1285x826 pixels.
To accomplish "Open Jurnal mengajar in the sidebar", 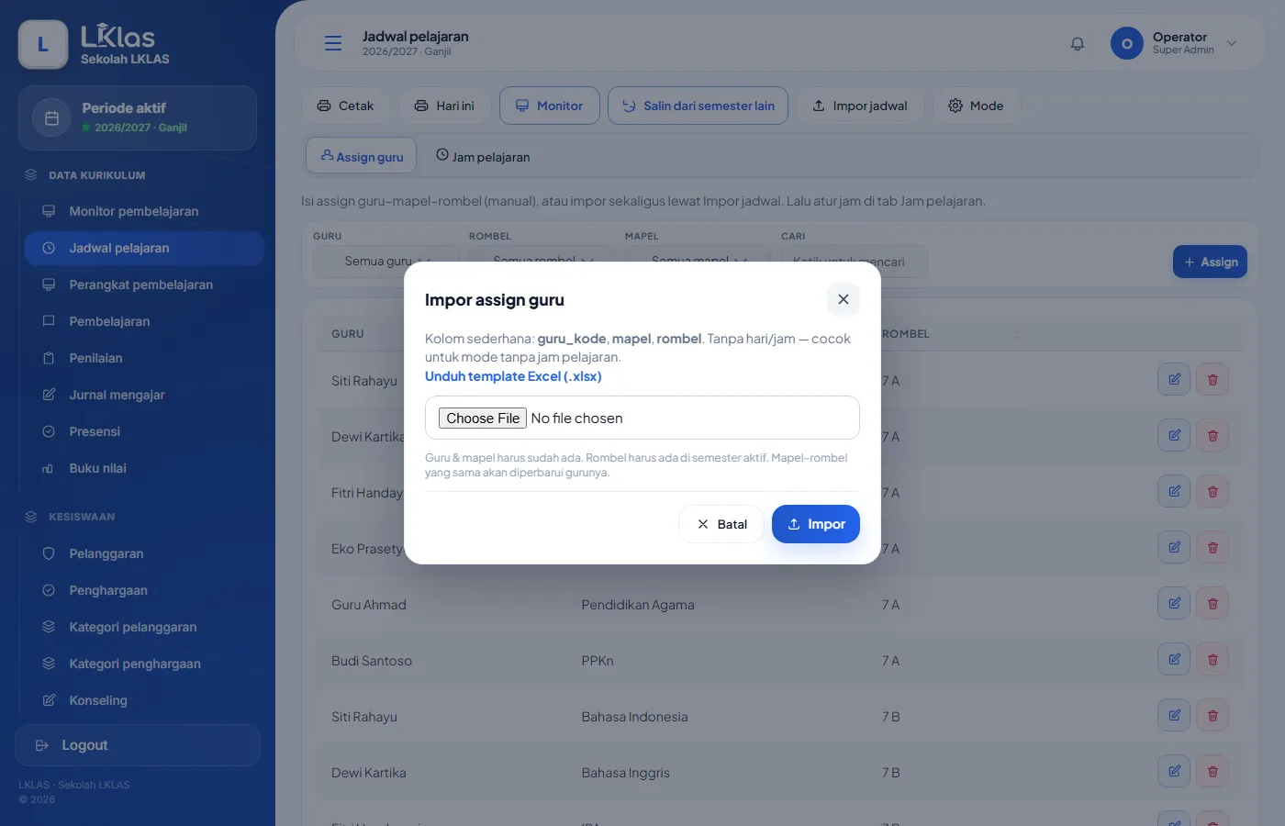I will coord(144,395).
